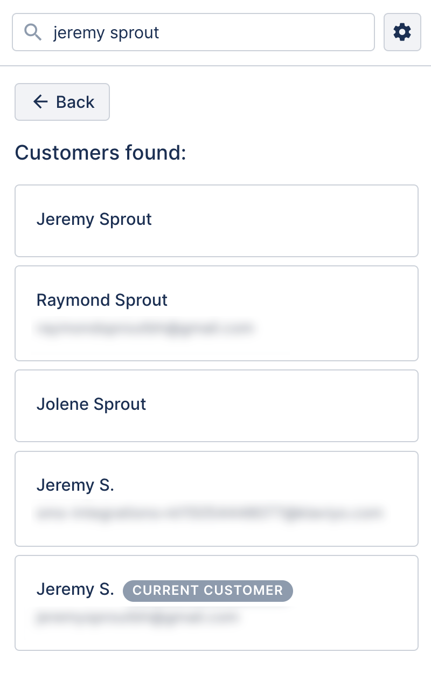This screenshot has height=673, width=431.
Task: Click the "Customers found:" heading
Action: coord(100,153)
